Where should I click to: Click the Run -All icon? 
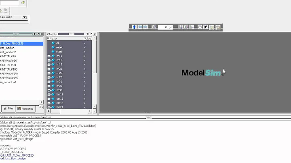192,27
